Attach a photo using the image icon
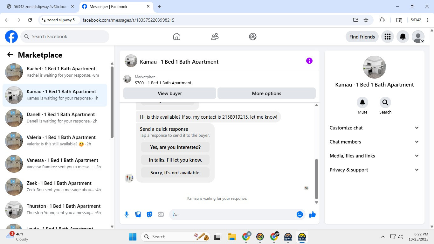Image resolution: width=434 pixels, height=244 pixels. click(138, 214)
